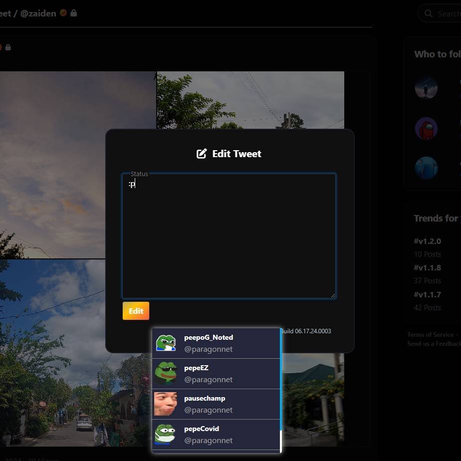Viewport: 461px width, 461px height.
Task: Click the pepeCovid masked frog emote image
Action: click(166, 435)
